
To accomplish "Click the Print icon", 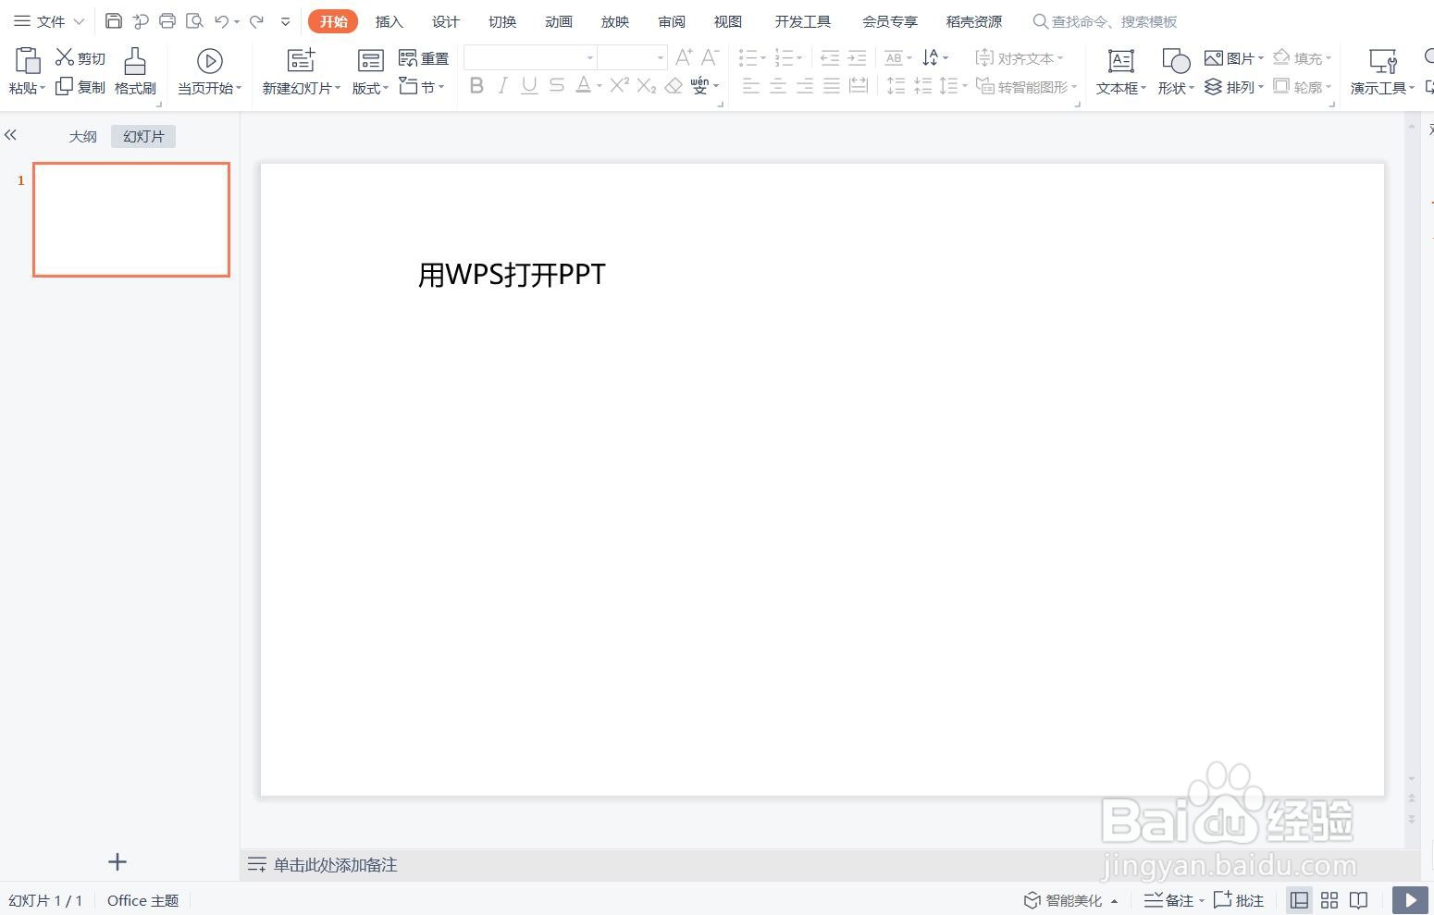I will click(x=167, y=20).
